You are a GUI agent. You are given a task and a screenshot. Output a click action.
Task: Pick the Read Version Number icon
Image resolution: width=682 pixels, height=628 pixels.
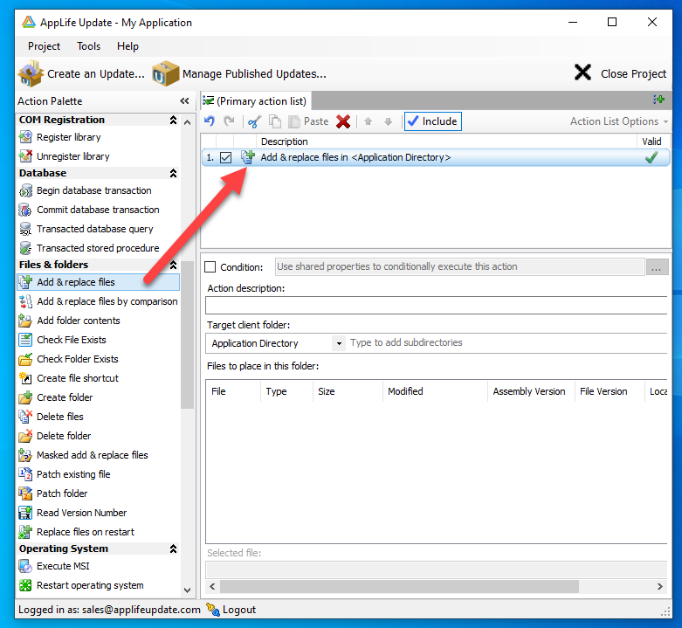(25, 513)
